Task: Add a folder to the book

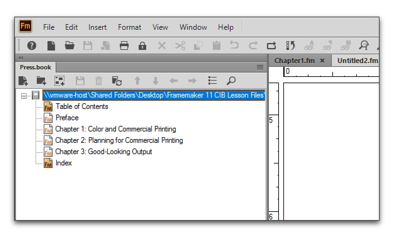Action: (42, 81)
